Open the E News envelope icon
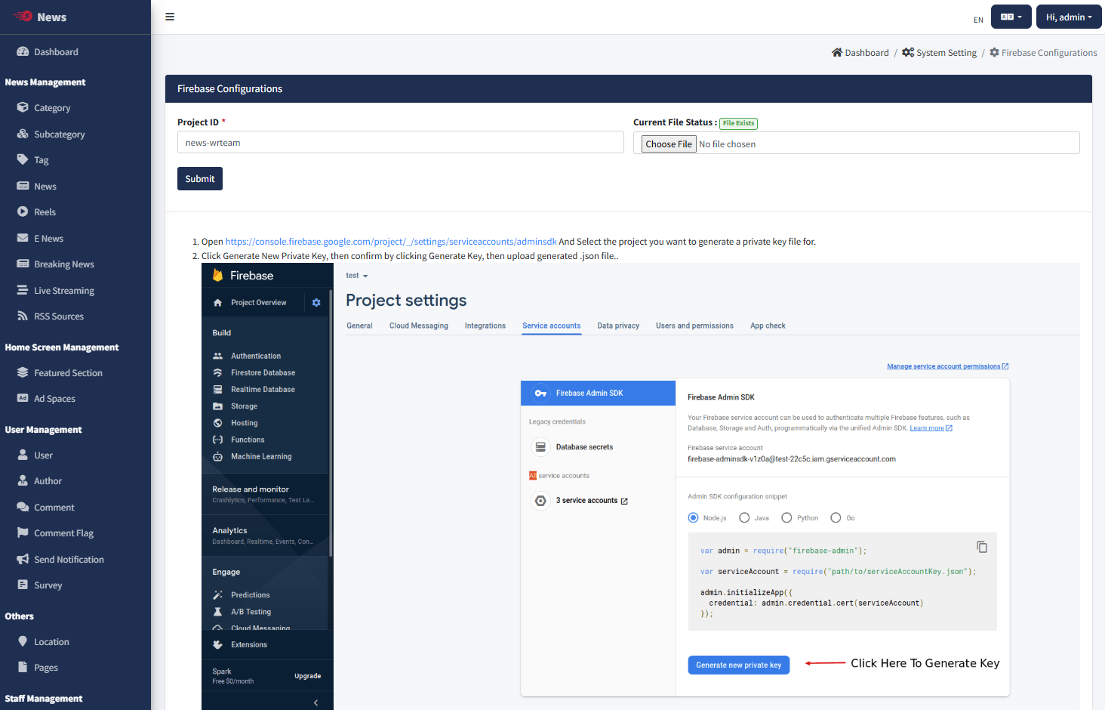The image size is (1105, 710). [23, 238]
